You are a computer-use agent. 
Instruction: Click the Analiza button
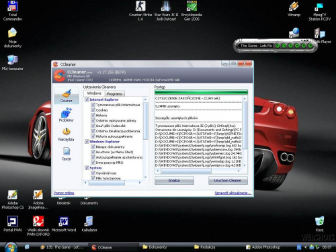click(174, 180)
